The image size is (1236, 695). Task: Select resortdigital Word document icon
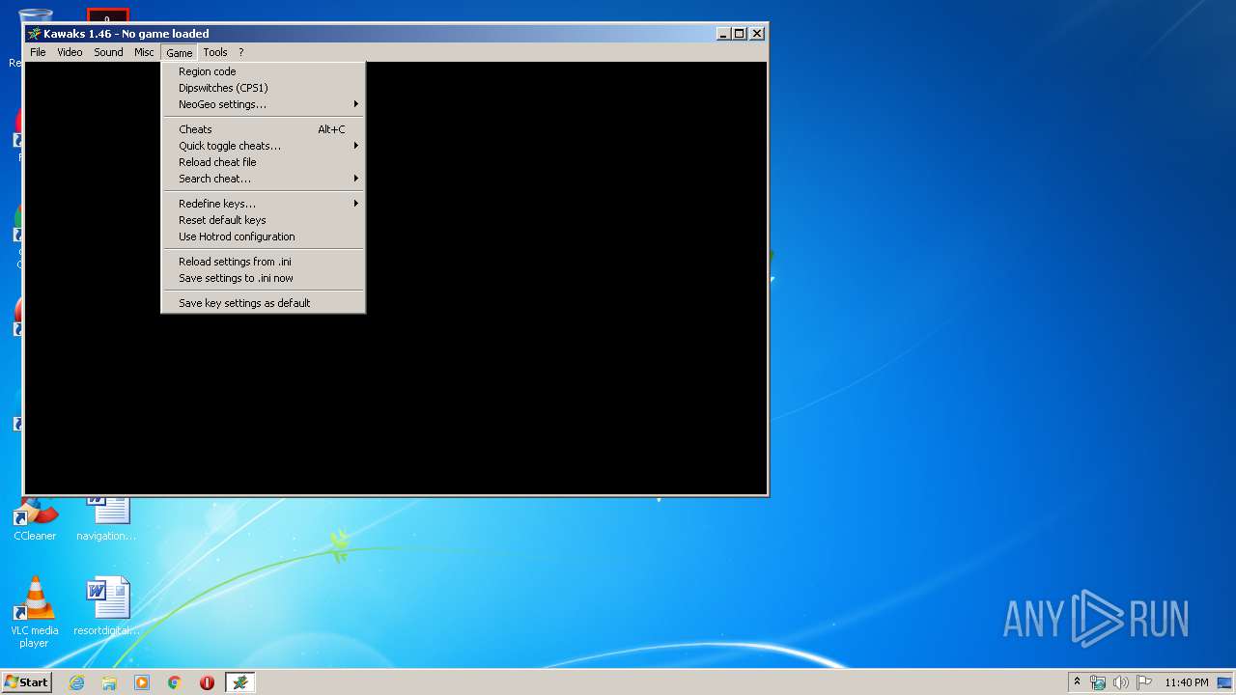point(107,606)
